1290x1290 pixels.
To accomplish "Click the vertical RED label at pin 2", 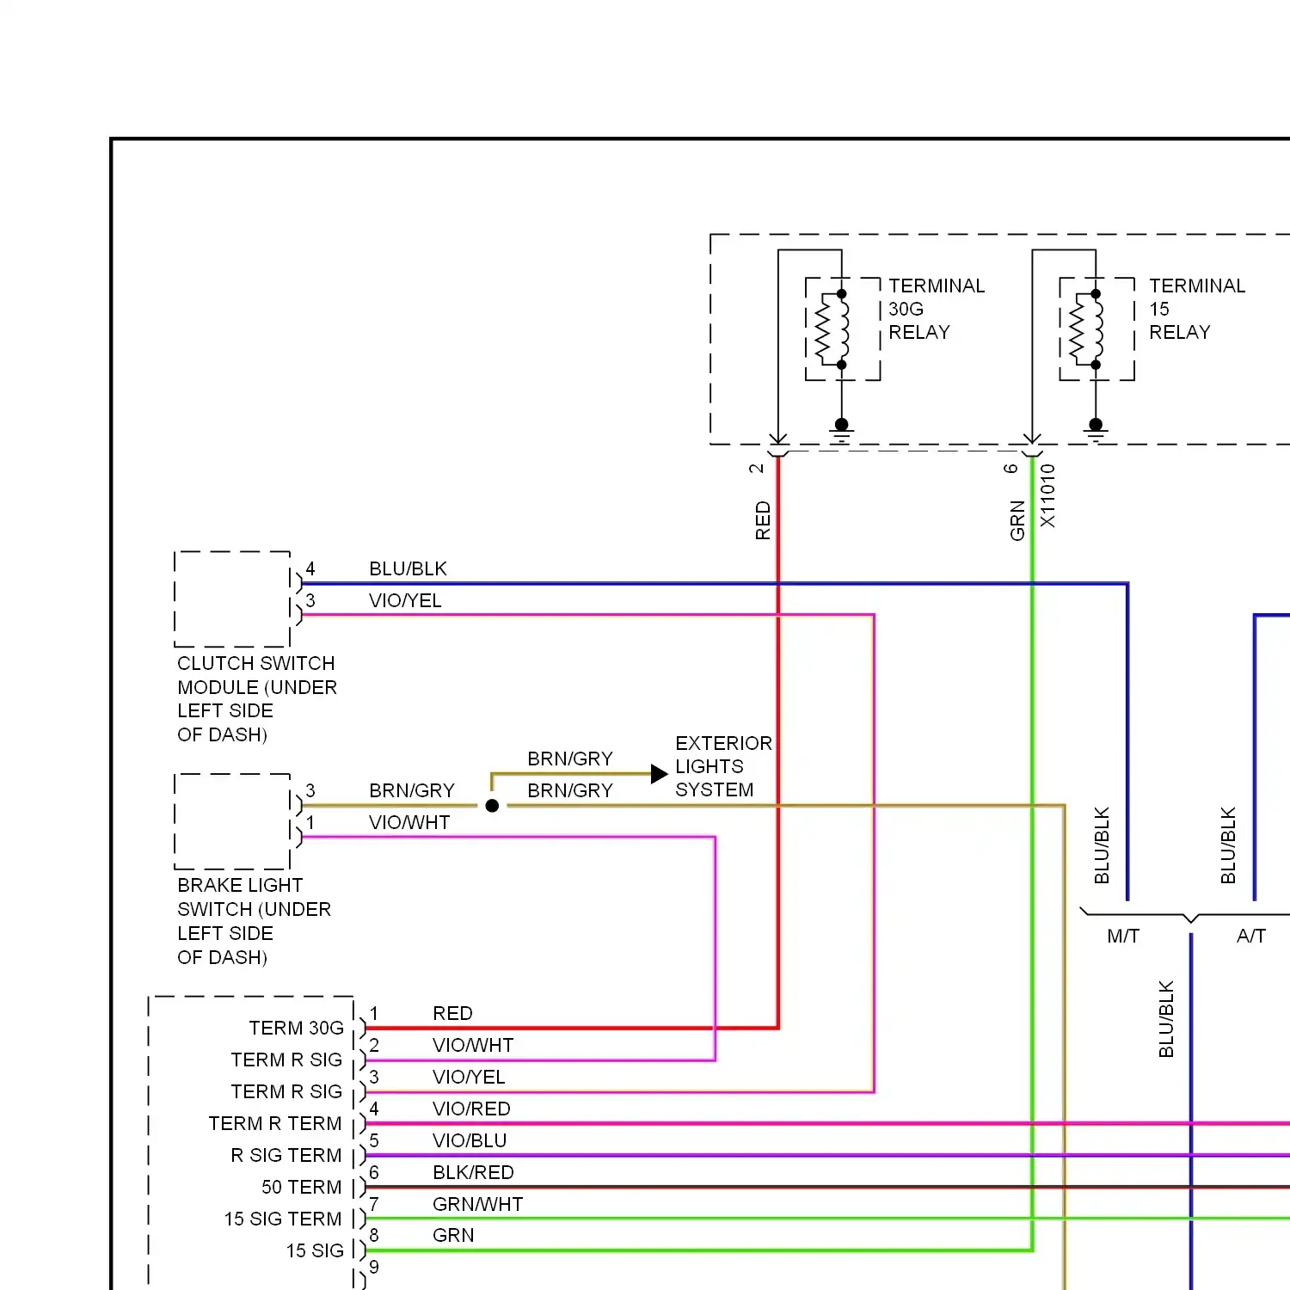I will point(763,521).
